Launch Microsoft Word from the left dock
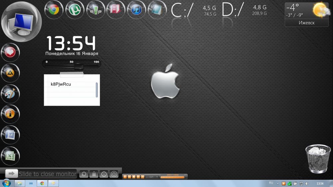The height and width of the screenshot is (187, 333). point(10,135)
